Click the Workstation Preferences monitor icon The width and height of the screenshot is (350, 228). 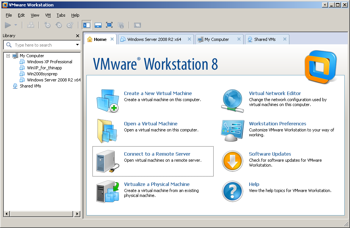coord(232,131)
